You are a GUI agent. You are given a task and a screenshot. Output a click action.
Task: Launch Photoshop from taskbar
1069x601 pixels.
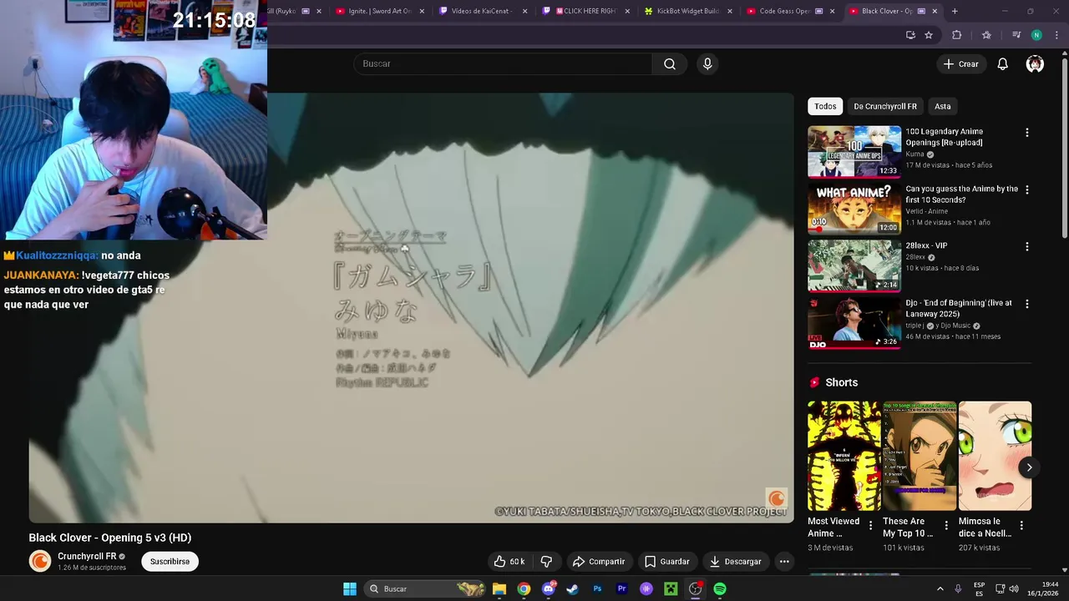tap(597, 589)
